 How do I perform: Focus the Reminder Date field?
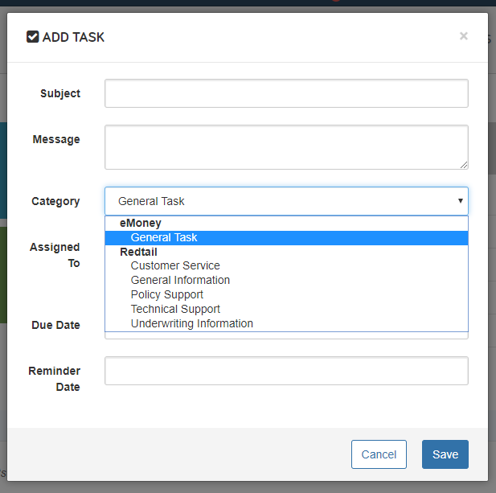tap(286, 371)
